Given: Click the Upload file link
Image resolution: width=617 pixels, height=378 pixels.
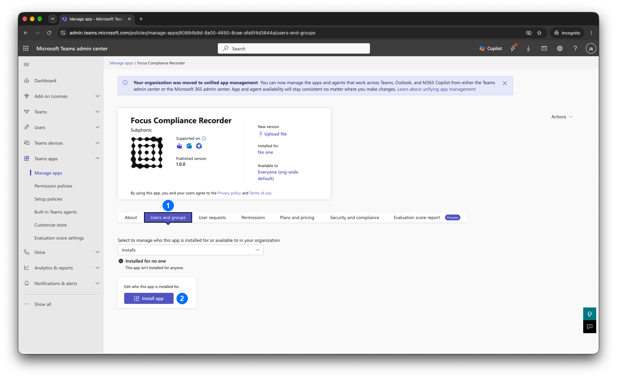Looking at the screenshot, I should 272,134.
